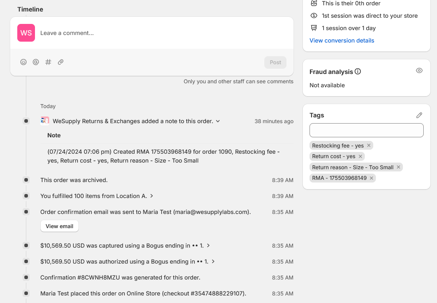Viewport: 437px width, 303px height.
Task: Click the WeSupply Returns & Exchanges app icon
Action: (45, 121)
